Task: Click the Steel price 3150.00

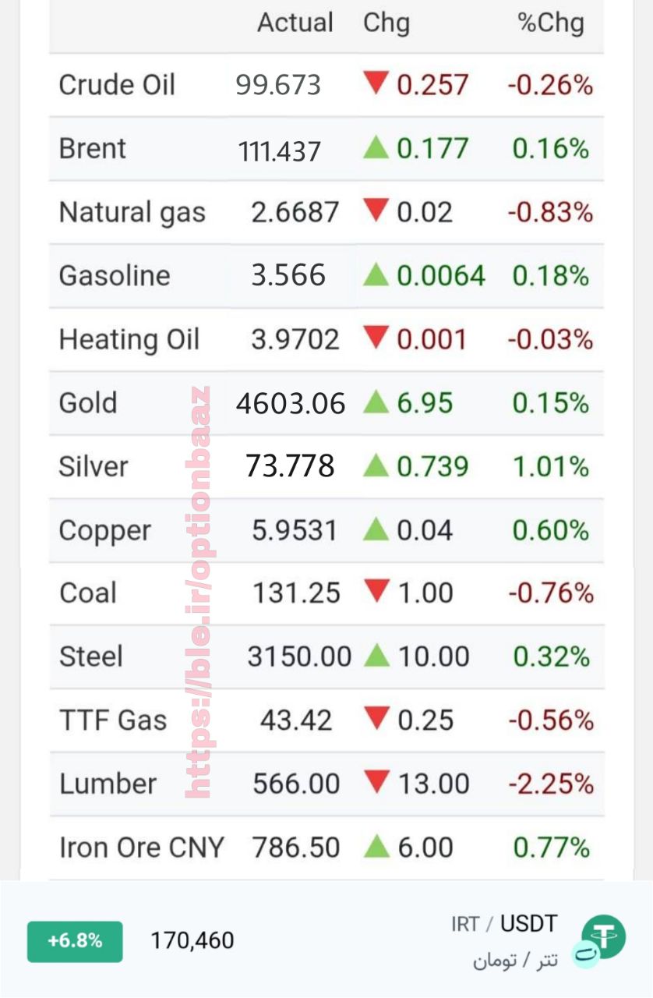Action: [x=300, y=656]
